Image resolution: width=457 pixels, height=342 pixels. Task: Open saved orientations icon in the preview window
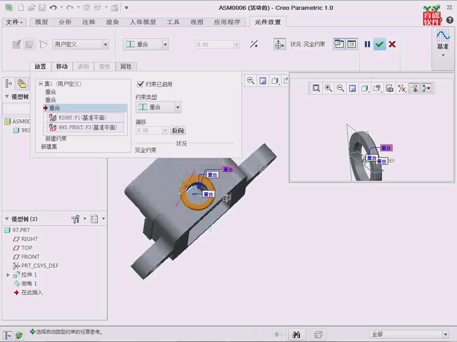pyautogui.click(x=377, y=88)
